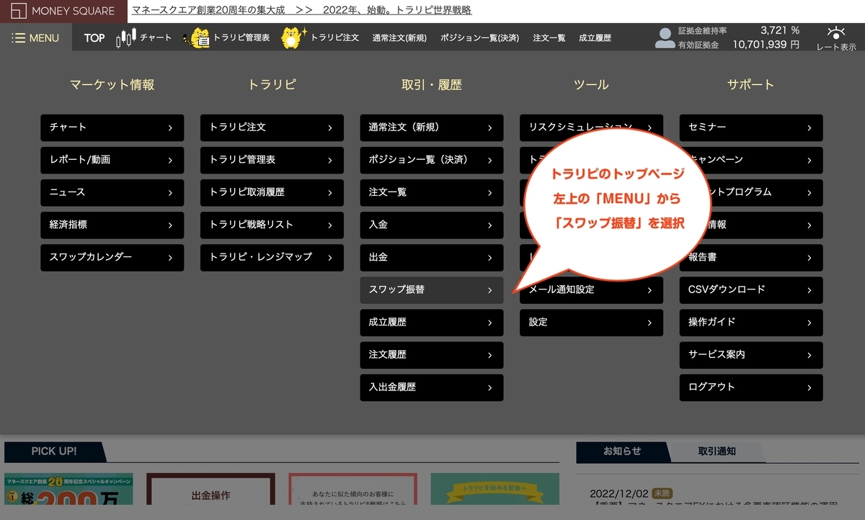Select トラリピ管理表 in the トラリピ column

(x=272, y=160)
